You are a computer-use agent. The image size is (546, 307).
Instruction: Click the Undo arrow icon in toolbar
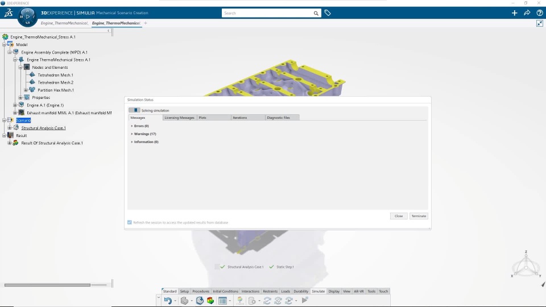tap(168, 300)
